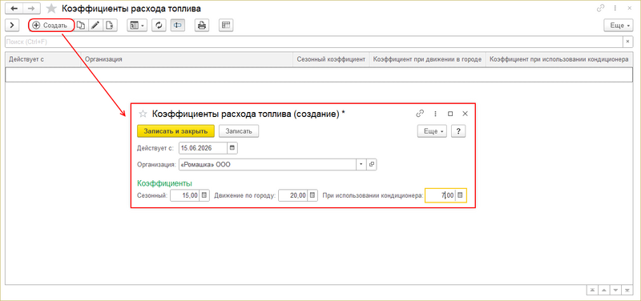
Task: Sort by the Действует с column header
Action: 43,59
